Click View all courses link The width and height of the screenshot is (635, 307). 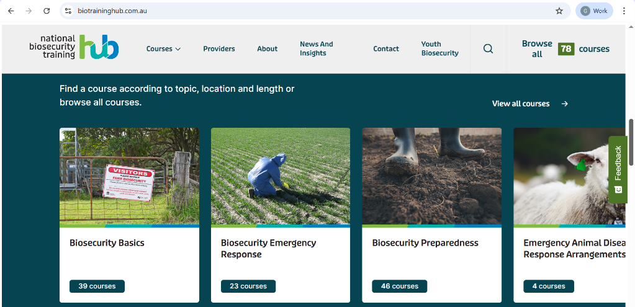pyautogui.click(x=521, y=104)
